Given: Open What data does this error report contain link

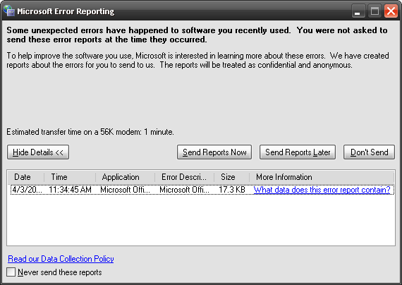Looking at the screenshot, I should (x=322, y=190).
